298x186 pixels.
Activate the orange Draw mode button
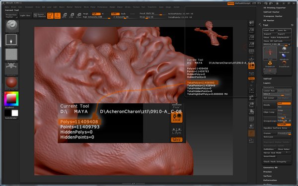58,15
